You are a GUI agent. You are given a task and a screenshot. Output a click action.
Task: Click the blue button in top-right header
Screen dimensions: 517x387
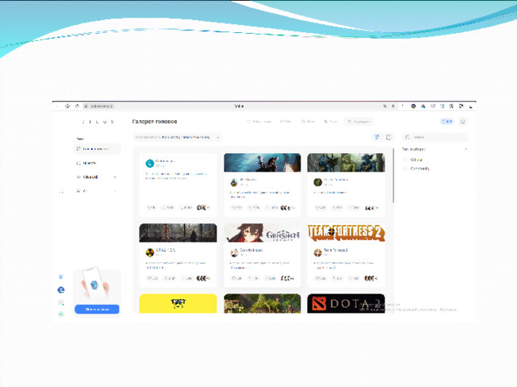[x=447, y=122]
